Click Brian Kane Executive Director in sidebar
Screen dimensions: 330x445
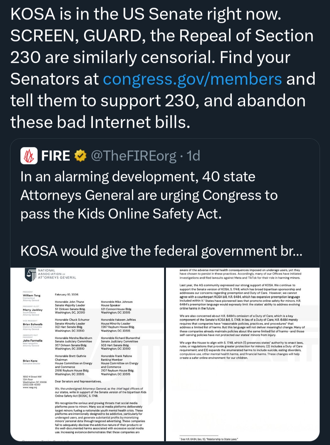(x=31, y=362)
